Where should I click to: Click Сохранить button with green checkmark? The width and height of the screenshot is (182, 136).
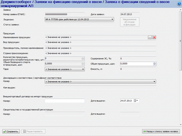11,131
